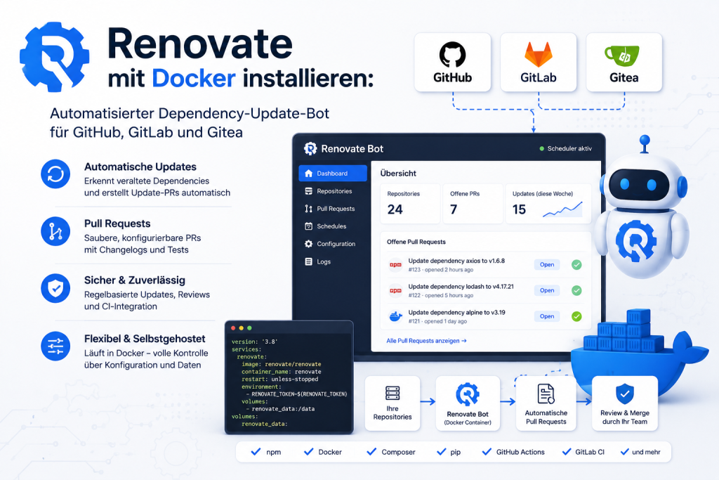719x480 pixels.
Task: Click the npm checkmark item
Action: click(266, 452)
